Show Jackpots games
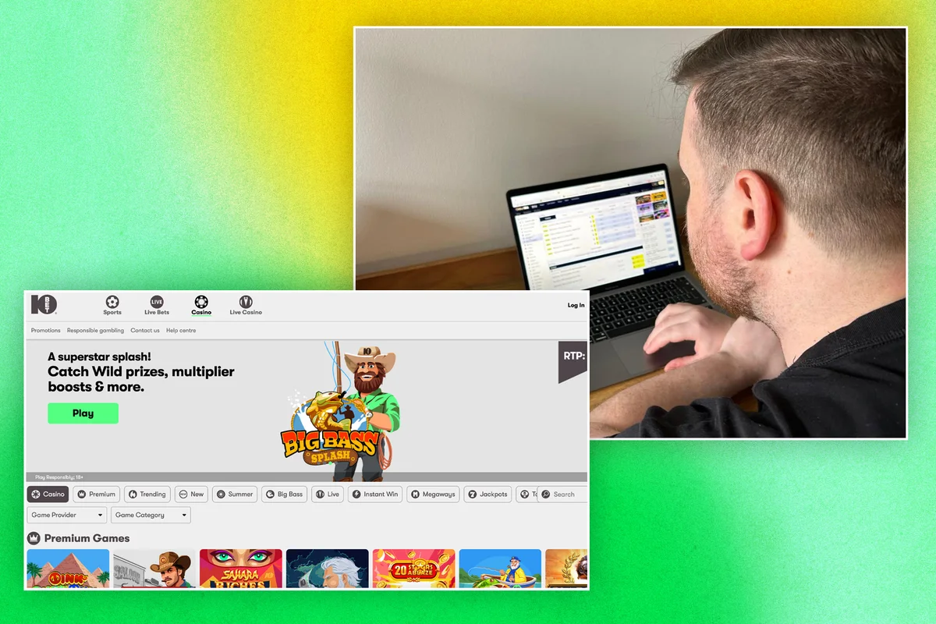Viewport: 936px width, 624px height. point(487,494)
